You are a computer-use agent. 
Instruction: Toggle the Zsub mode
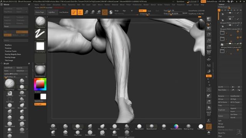(149, 11)
